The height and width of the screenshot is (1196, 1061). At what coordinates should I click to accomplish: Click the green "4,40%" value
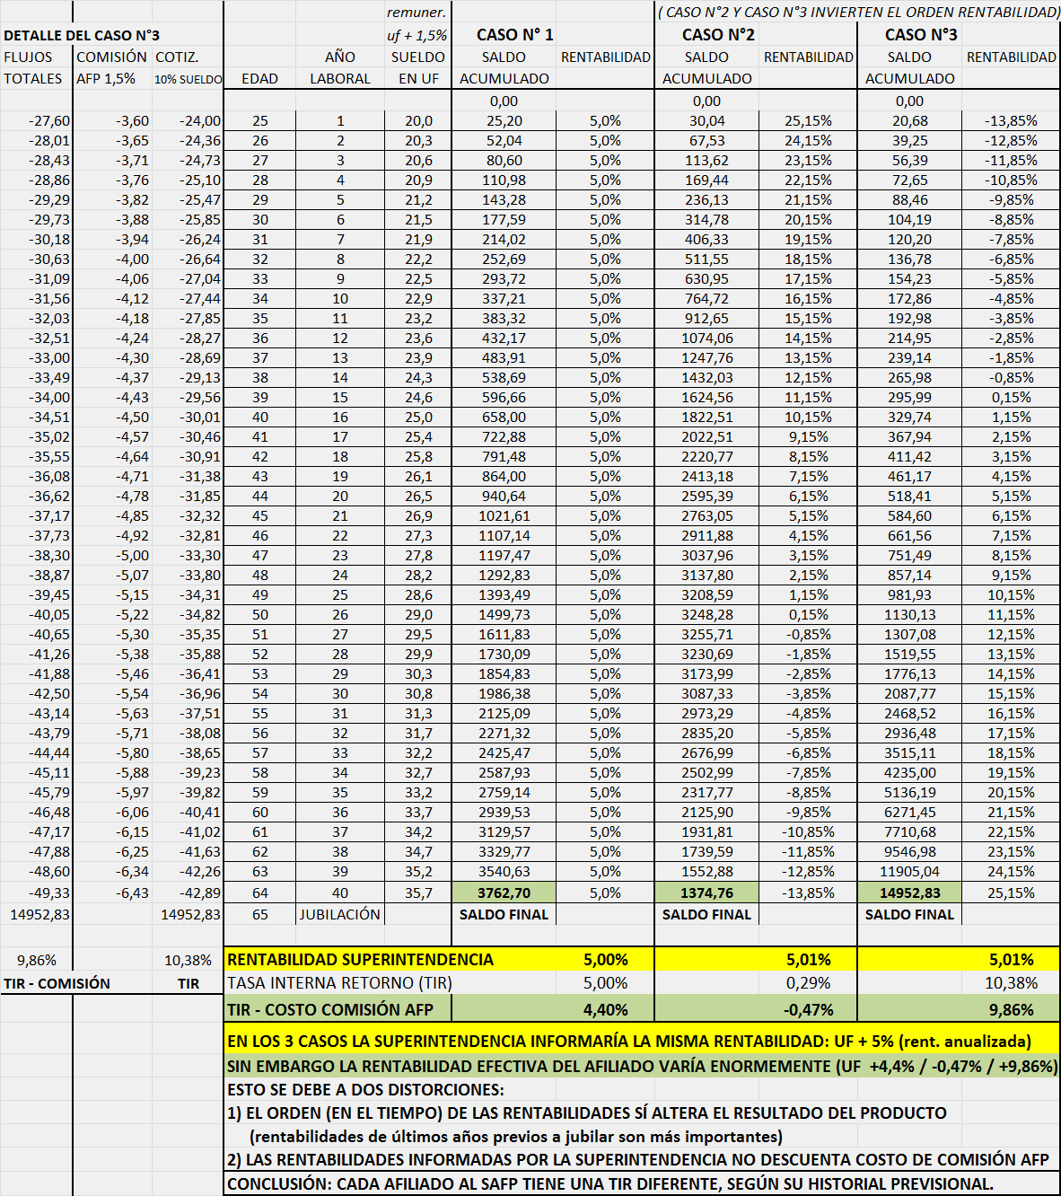tap(606, 1009)
